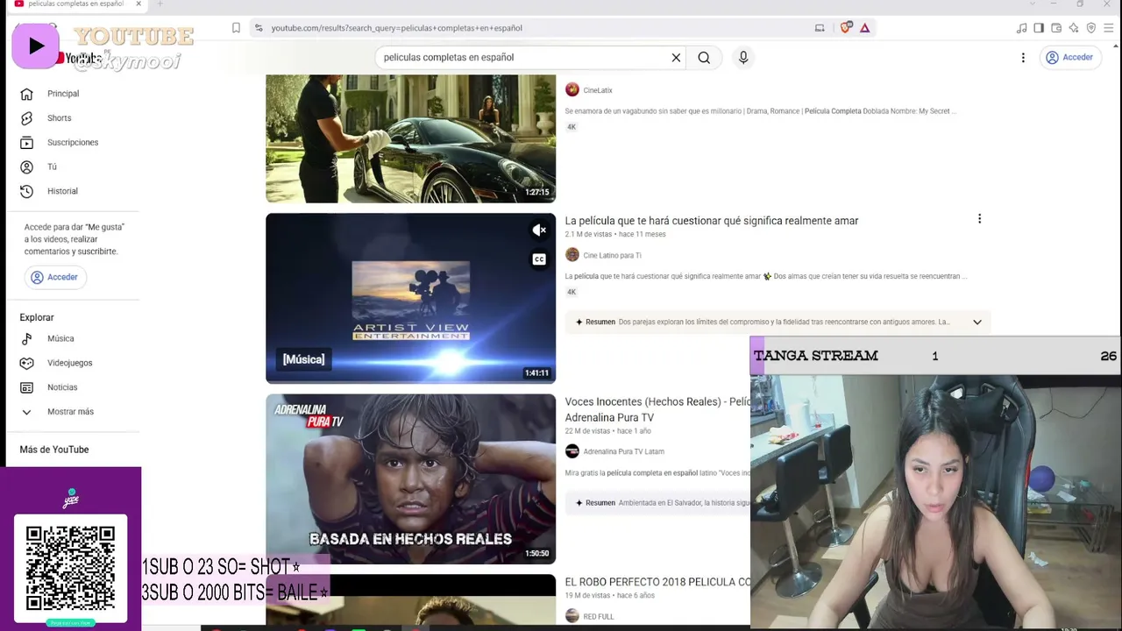Click the Acceder button in the header

pyautogui.click(x=1069, y=58)
